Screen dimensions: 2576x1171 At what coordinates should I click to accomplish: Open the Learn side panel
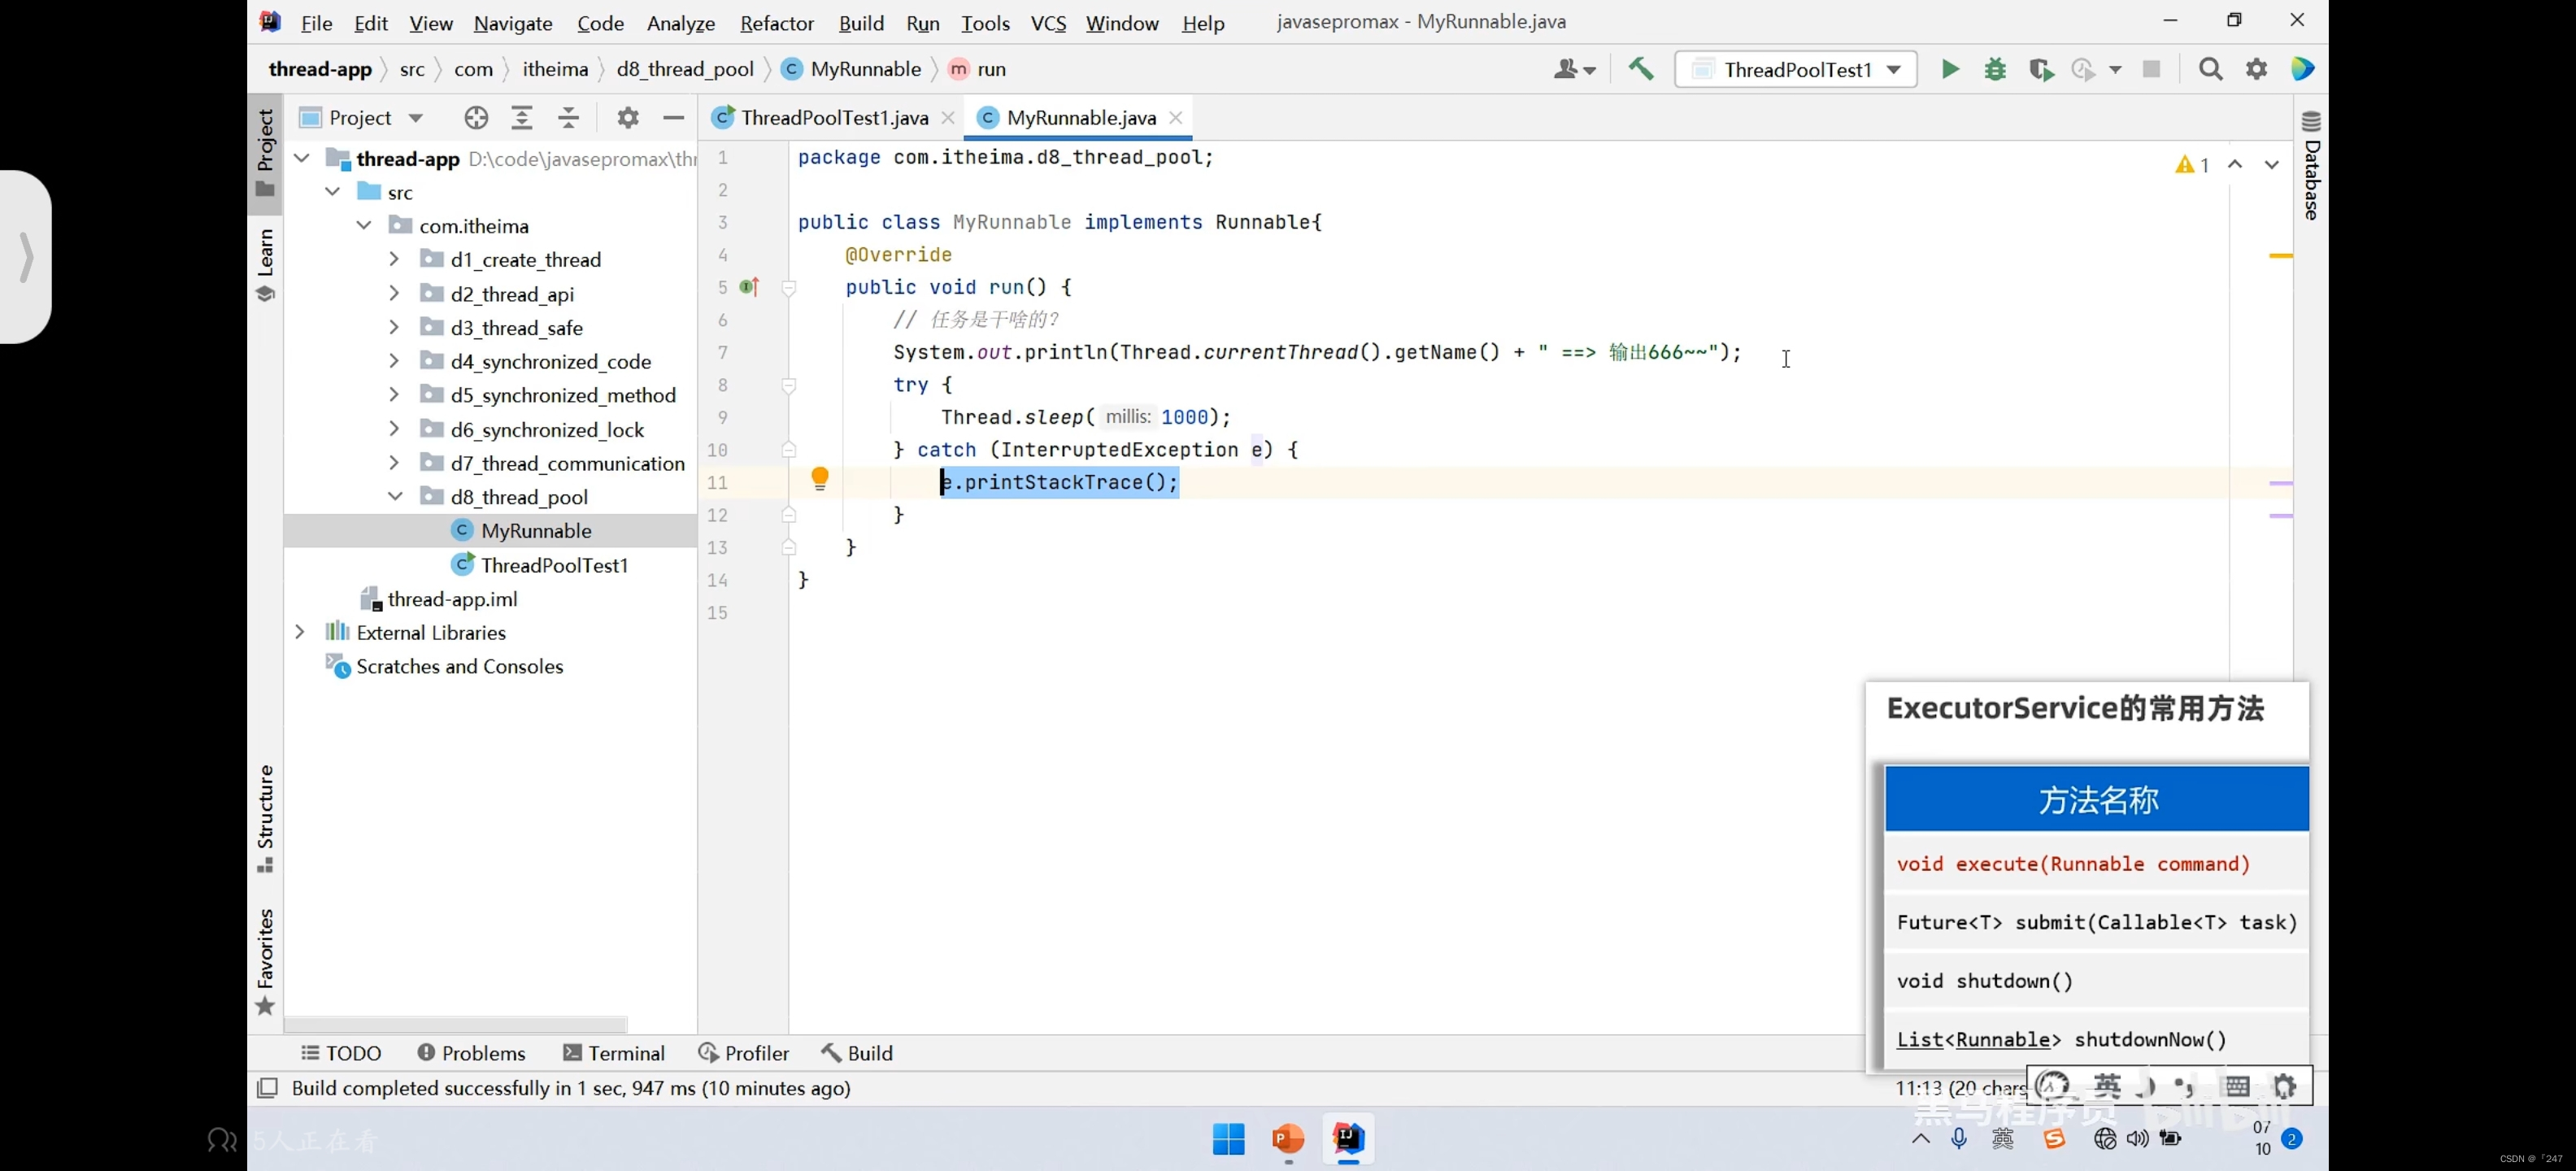[x=265, y=264]
